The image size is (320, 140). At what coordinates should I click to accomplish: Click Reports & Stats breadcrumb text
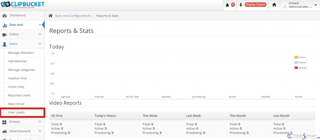[107, 16]
